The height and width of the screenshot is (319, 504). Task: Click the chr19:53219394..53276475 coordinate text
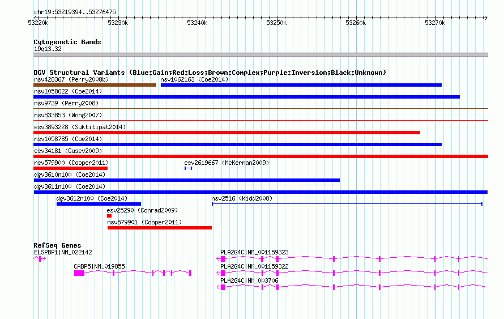coord(75,12)
